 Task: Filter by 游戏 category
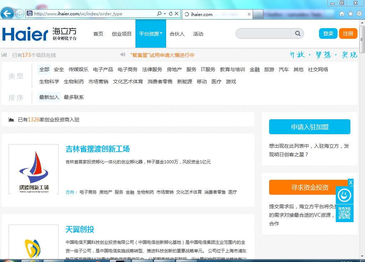point(231,82)
